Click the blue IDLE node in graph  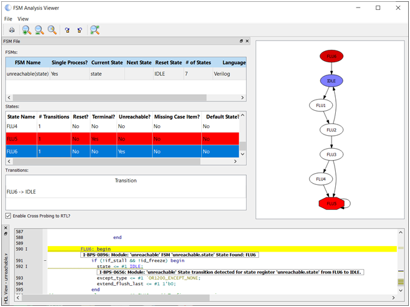[331, 81]
